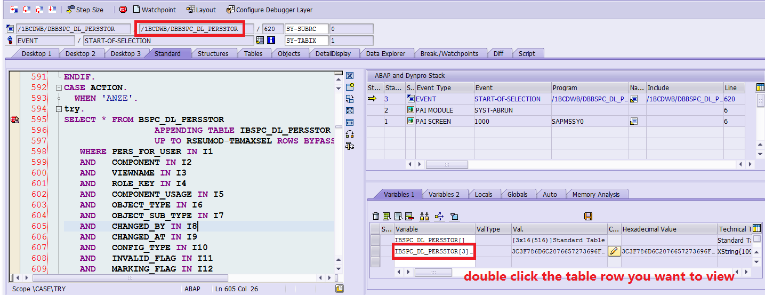The width and height of the screenshot is (765, 295).
Task: Switch to the Desktop 2 tab
Action: point(80,53)
